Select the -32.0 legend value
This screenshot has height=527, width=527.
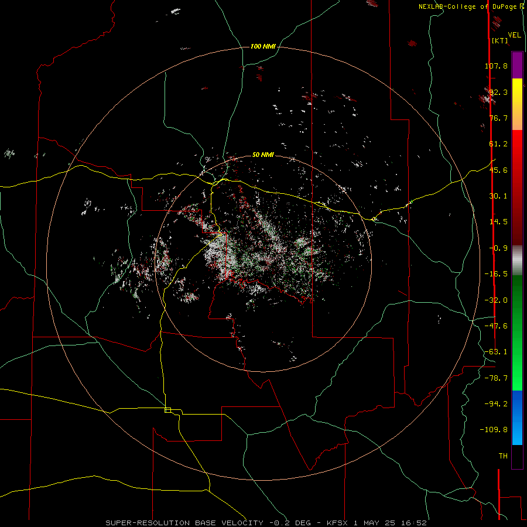(496, 300)
